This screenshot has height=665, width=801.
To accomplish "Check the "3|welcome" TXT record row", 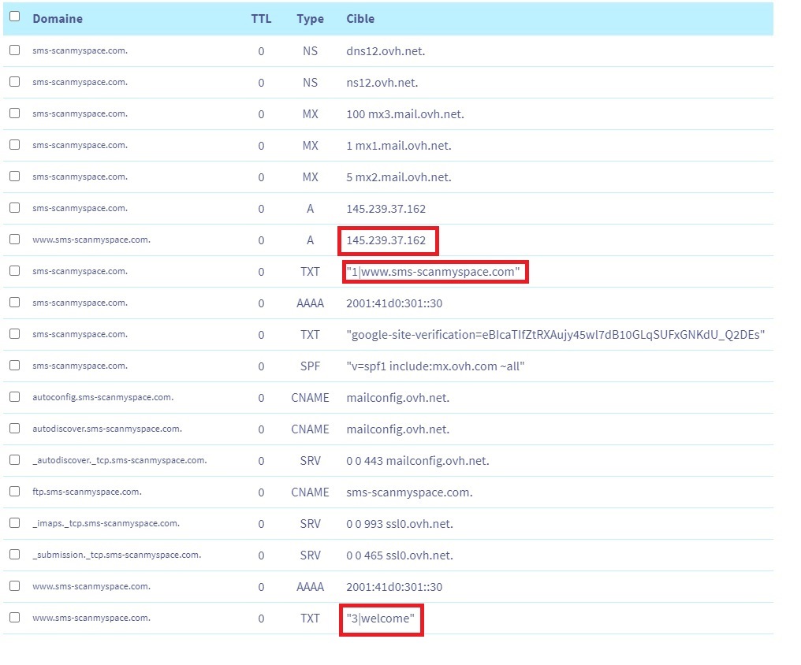I will [x=14, y=617].
